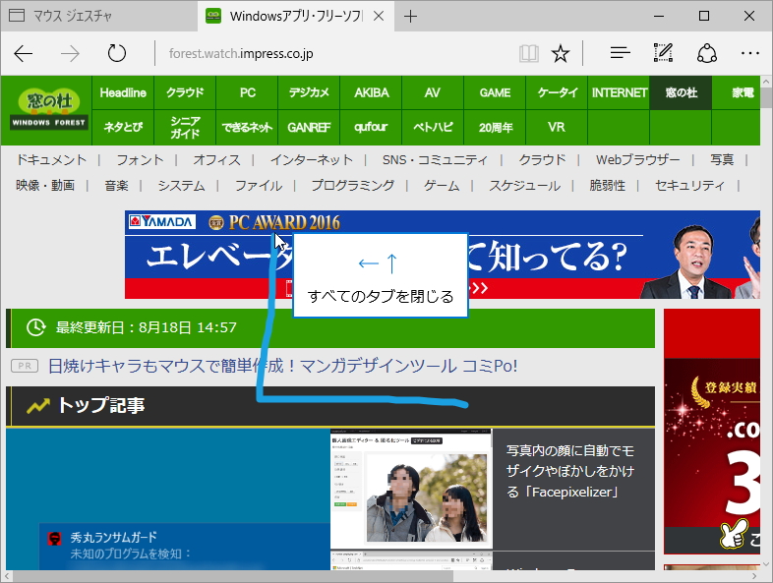Click the Yamada PC AWARD 2016 banner
The height and width of the screenshot is (583, 773).
coord(443,255)
